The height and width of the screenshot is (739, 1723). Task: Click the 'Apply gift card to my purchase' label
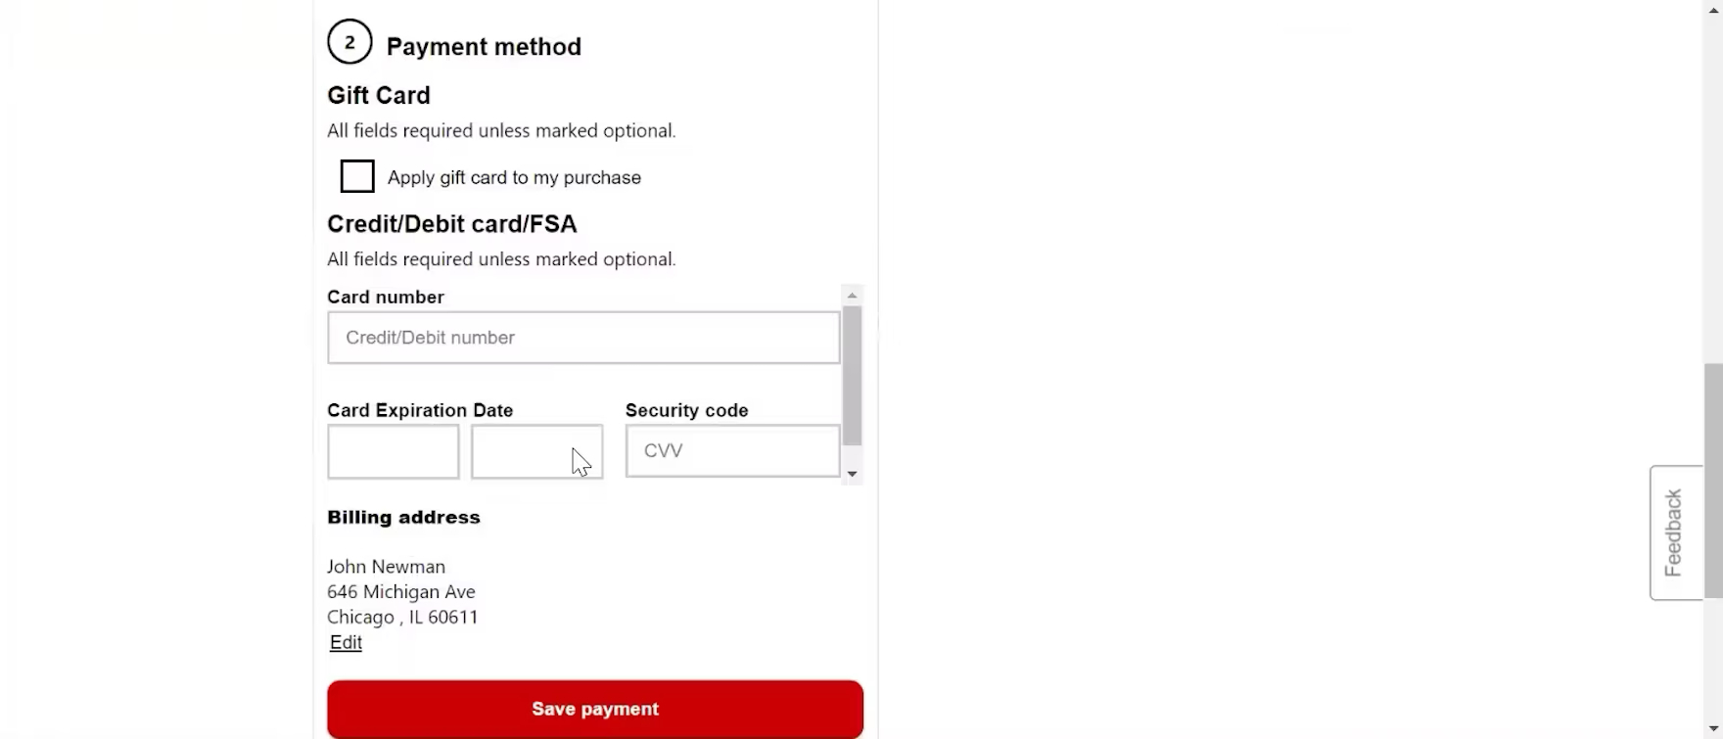point(514,178)
